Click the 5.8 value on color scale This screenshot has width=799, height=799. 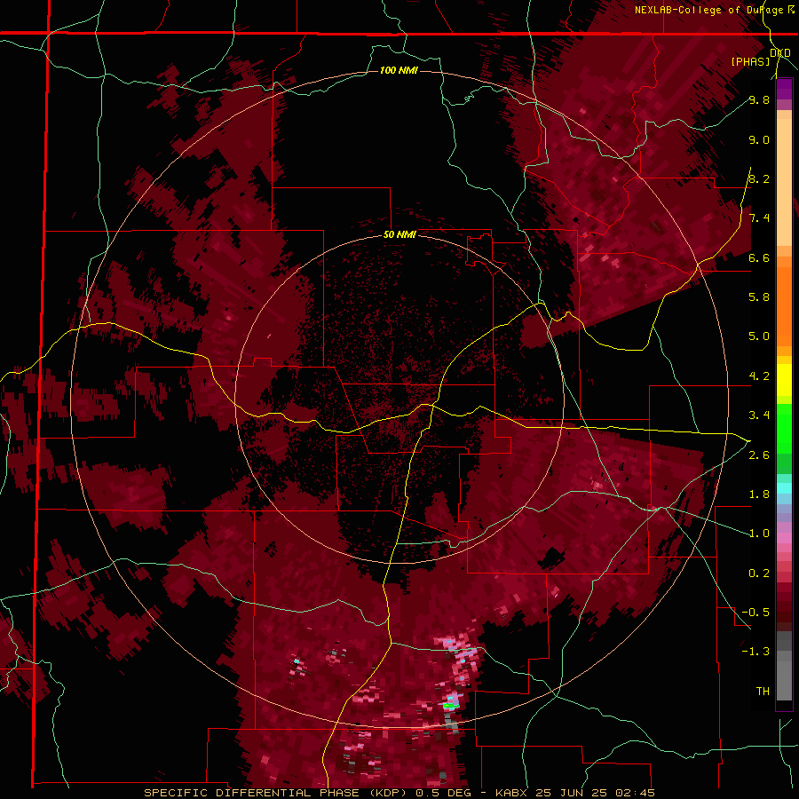pos(759,297)
